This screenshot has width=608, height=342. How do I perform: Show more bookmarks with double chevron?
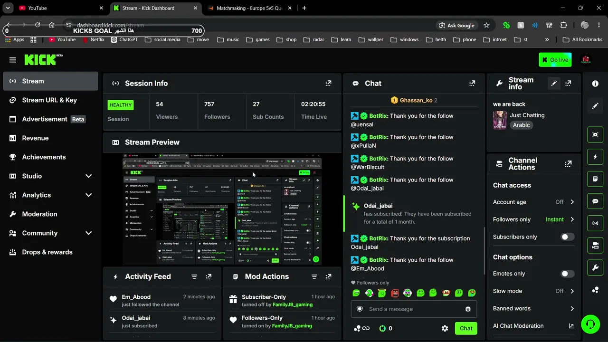point(547,39)
